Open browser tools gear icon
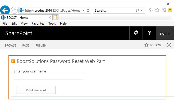 pos(164,10)
